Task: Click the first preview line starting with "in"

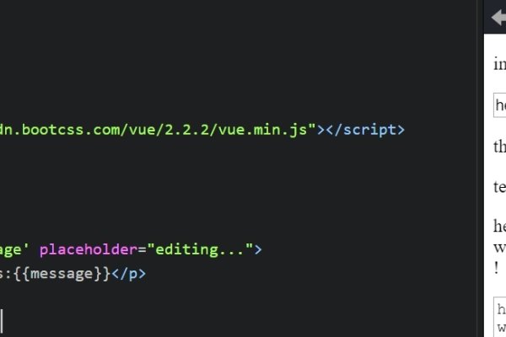Action: point(500,63)
